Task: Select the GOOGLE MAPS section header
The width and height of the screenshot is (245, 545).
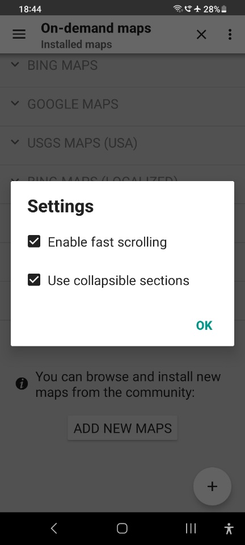Action: point(122,103)
